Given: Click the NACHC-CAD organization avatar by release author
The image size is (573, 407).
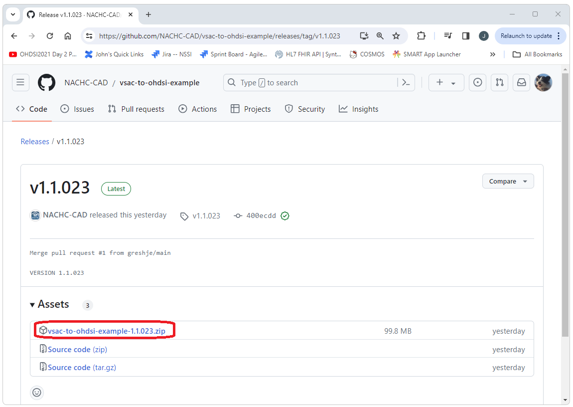Looking at the screenshot, I should (x=35, y=215).
